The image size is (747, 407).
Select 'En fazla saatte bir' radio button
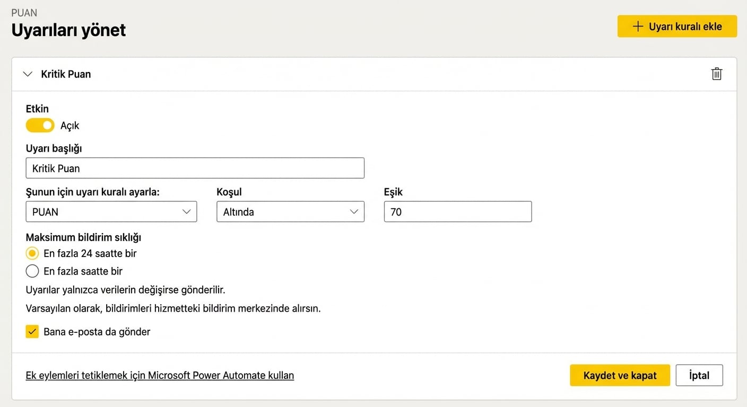coord(32,271)
